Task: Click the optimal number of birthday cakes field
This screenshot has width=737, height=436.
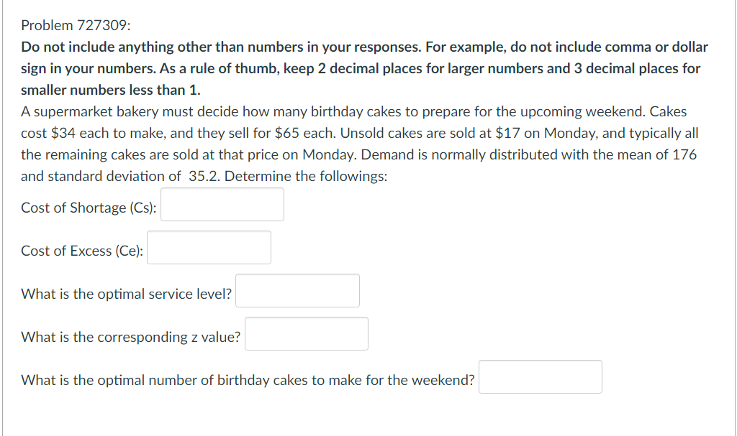Action: click(541, 377)
